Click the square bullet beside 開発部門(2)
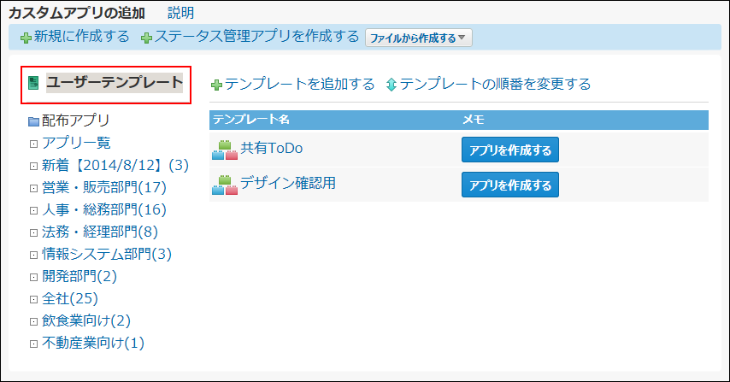The image size is (730, 382). (x=33, y=277)
